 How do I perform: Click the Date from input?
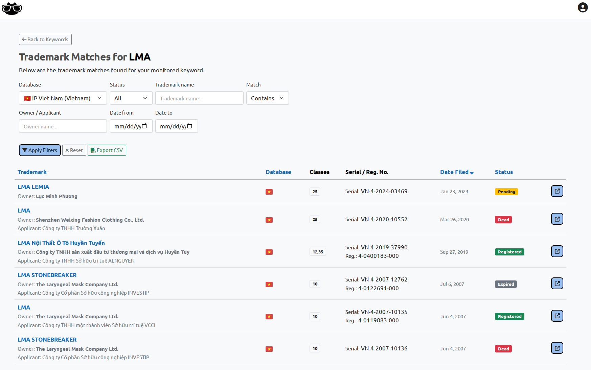(131, 126)
